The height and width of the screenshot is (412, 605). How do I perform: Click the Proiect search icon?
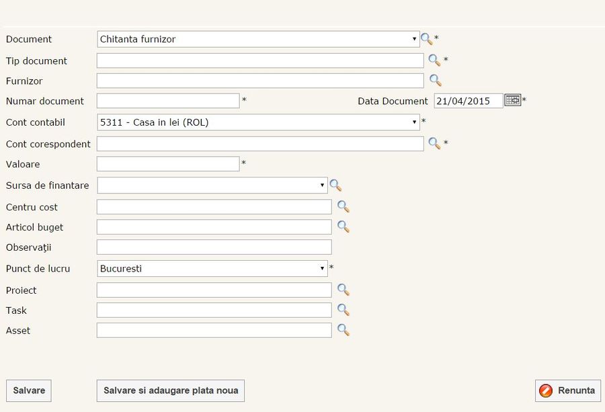tap(343, 290)
